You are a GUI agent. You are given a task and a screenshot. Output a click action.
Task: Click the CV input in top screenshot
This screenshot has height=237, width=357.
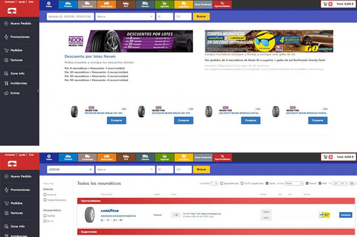pos(183,17)
